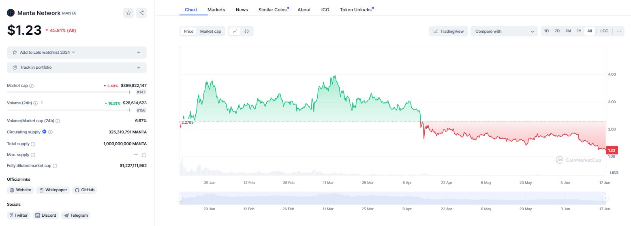Switch to About tab

tap(304, 9)
